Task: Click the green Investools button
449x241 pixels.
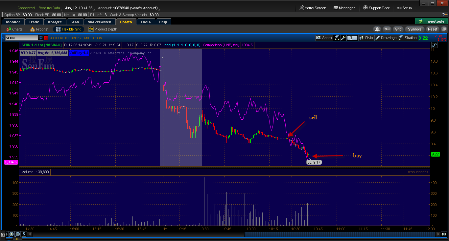Action: click(x=431, y=21)
